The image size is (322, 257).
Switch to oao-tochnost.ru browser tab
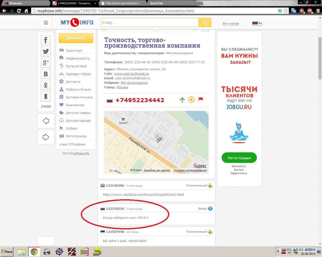pos(123,3)
